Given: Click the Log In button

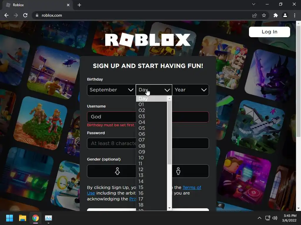Looking at the screenshot, I should (x=269, y=32).
